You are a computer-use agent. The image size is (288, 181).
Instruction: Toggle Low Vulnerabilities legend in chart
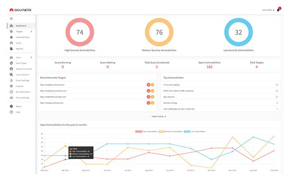tap(195, 131)
